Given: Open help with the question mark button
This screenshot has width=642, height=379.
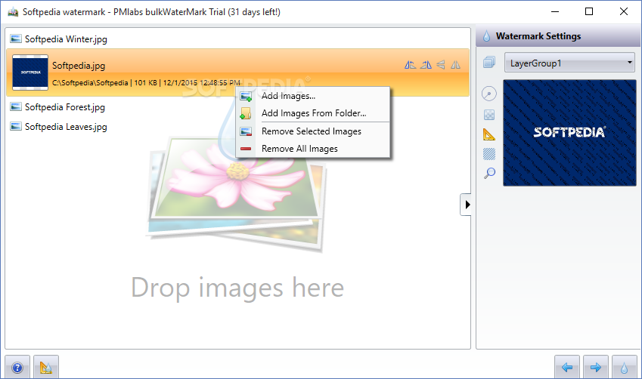Looking at the screenshot, I should [17, 368].
